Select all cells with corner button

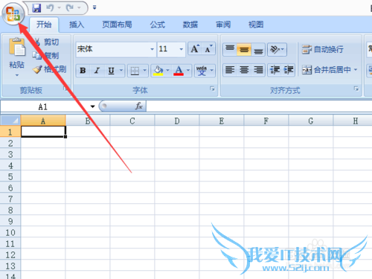tap(10, 121)
